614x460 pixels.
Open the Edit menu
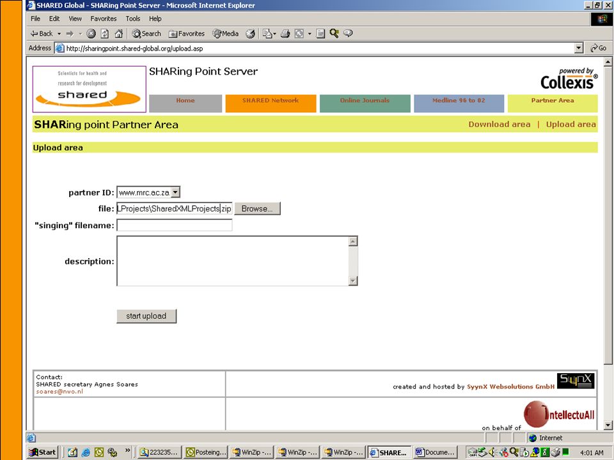pos(54,19)
